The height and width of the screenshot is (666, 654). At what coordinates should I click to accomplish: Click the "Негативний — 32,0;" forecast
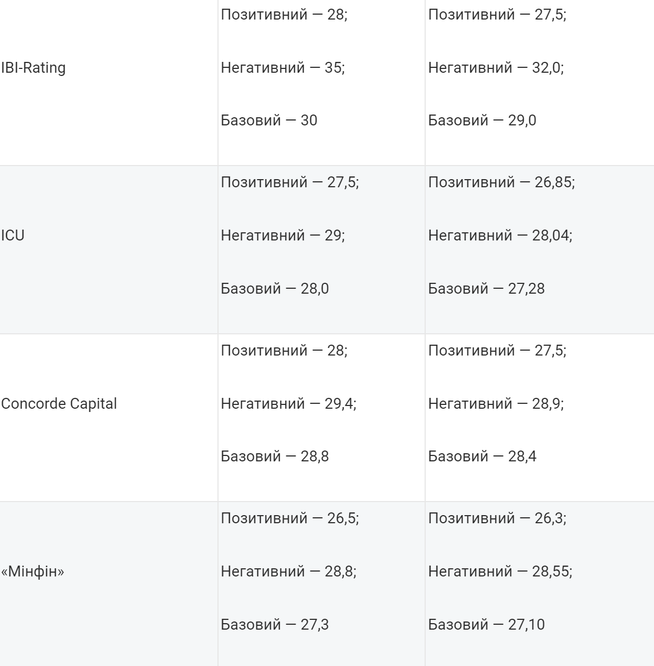pos(496,68)
